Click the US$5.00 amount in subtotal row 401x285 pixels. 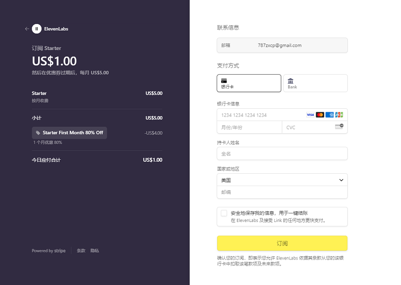tap(154, 118)
